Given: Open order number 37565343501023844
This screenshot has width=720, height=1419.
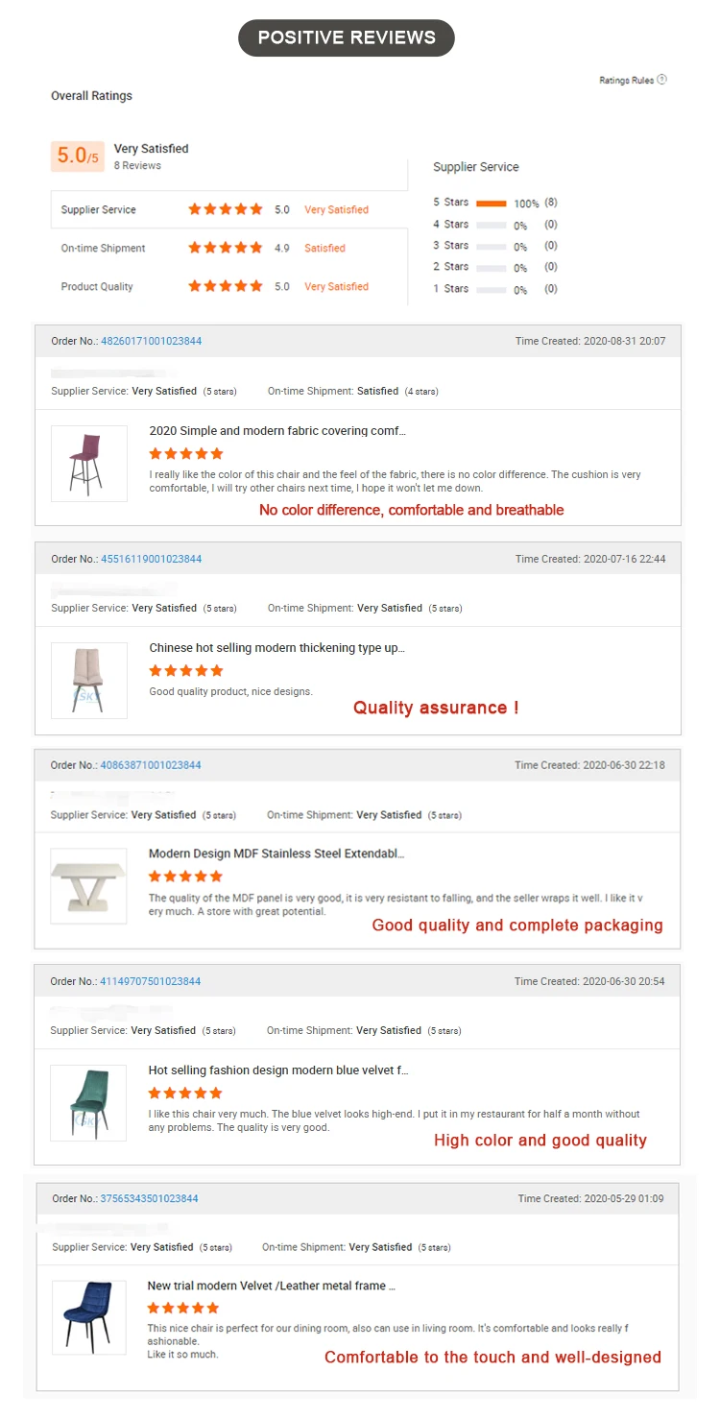Looking at the screenshot, I should (150, 1198).
